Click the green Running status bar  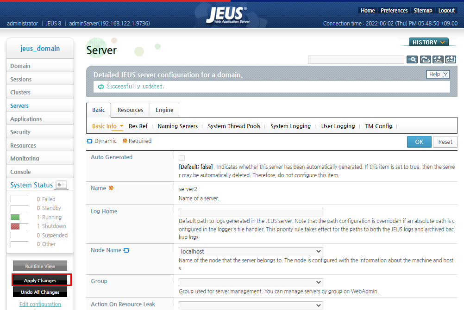point(15,217)
